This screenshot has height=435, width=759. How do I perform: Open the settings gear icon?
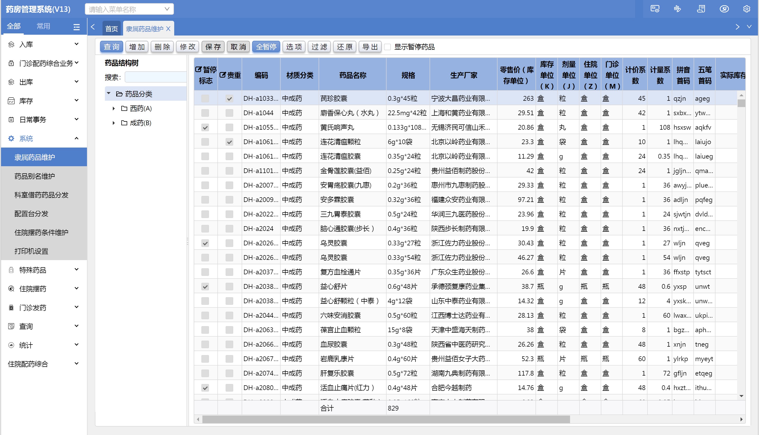tap(746, 9)
